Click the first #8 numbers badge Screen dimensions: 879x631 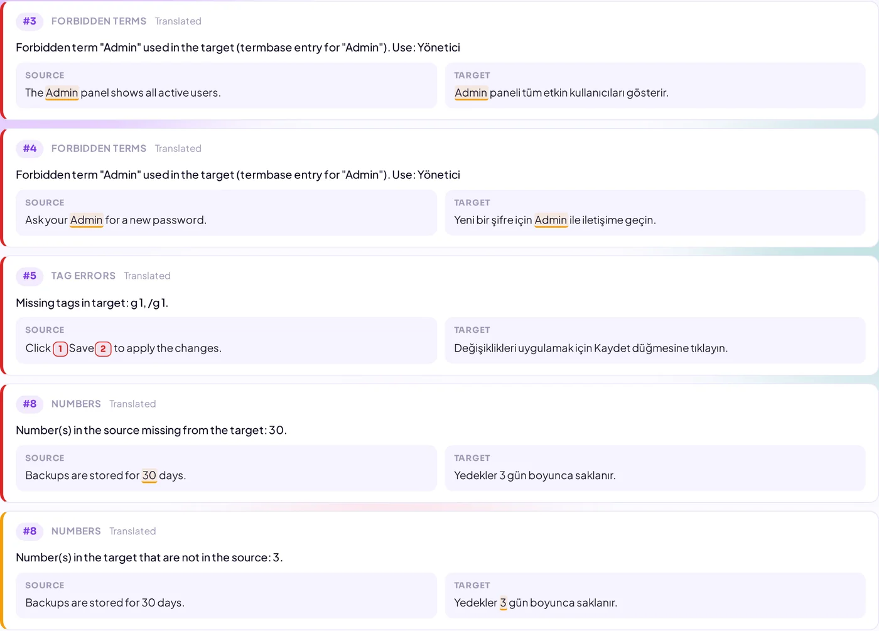pyautogui.click(x=30, y=404)
